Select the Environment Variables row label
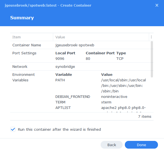 (x=23, y=77)
